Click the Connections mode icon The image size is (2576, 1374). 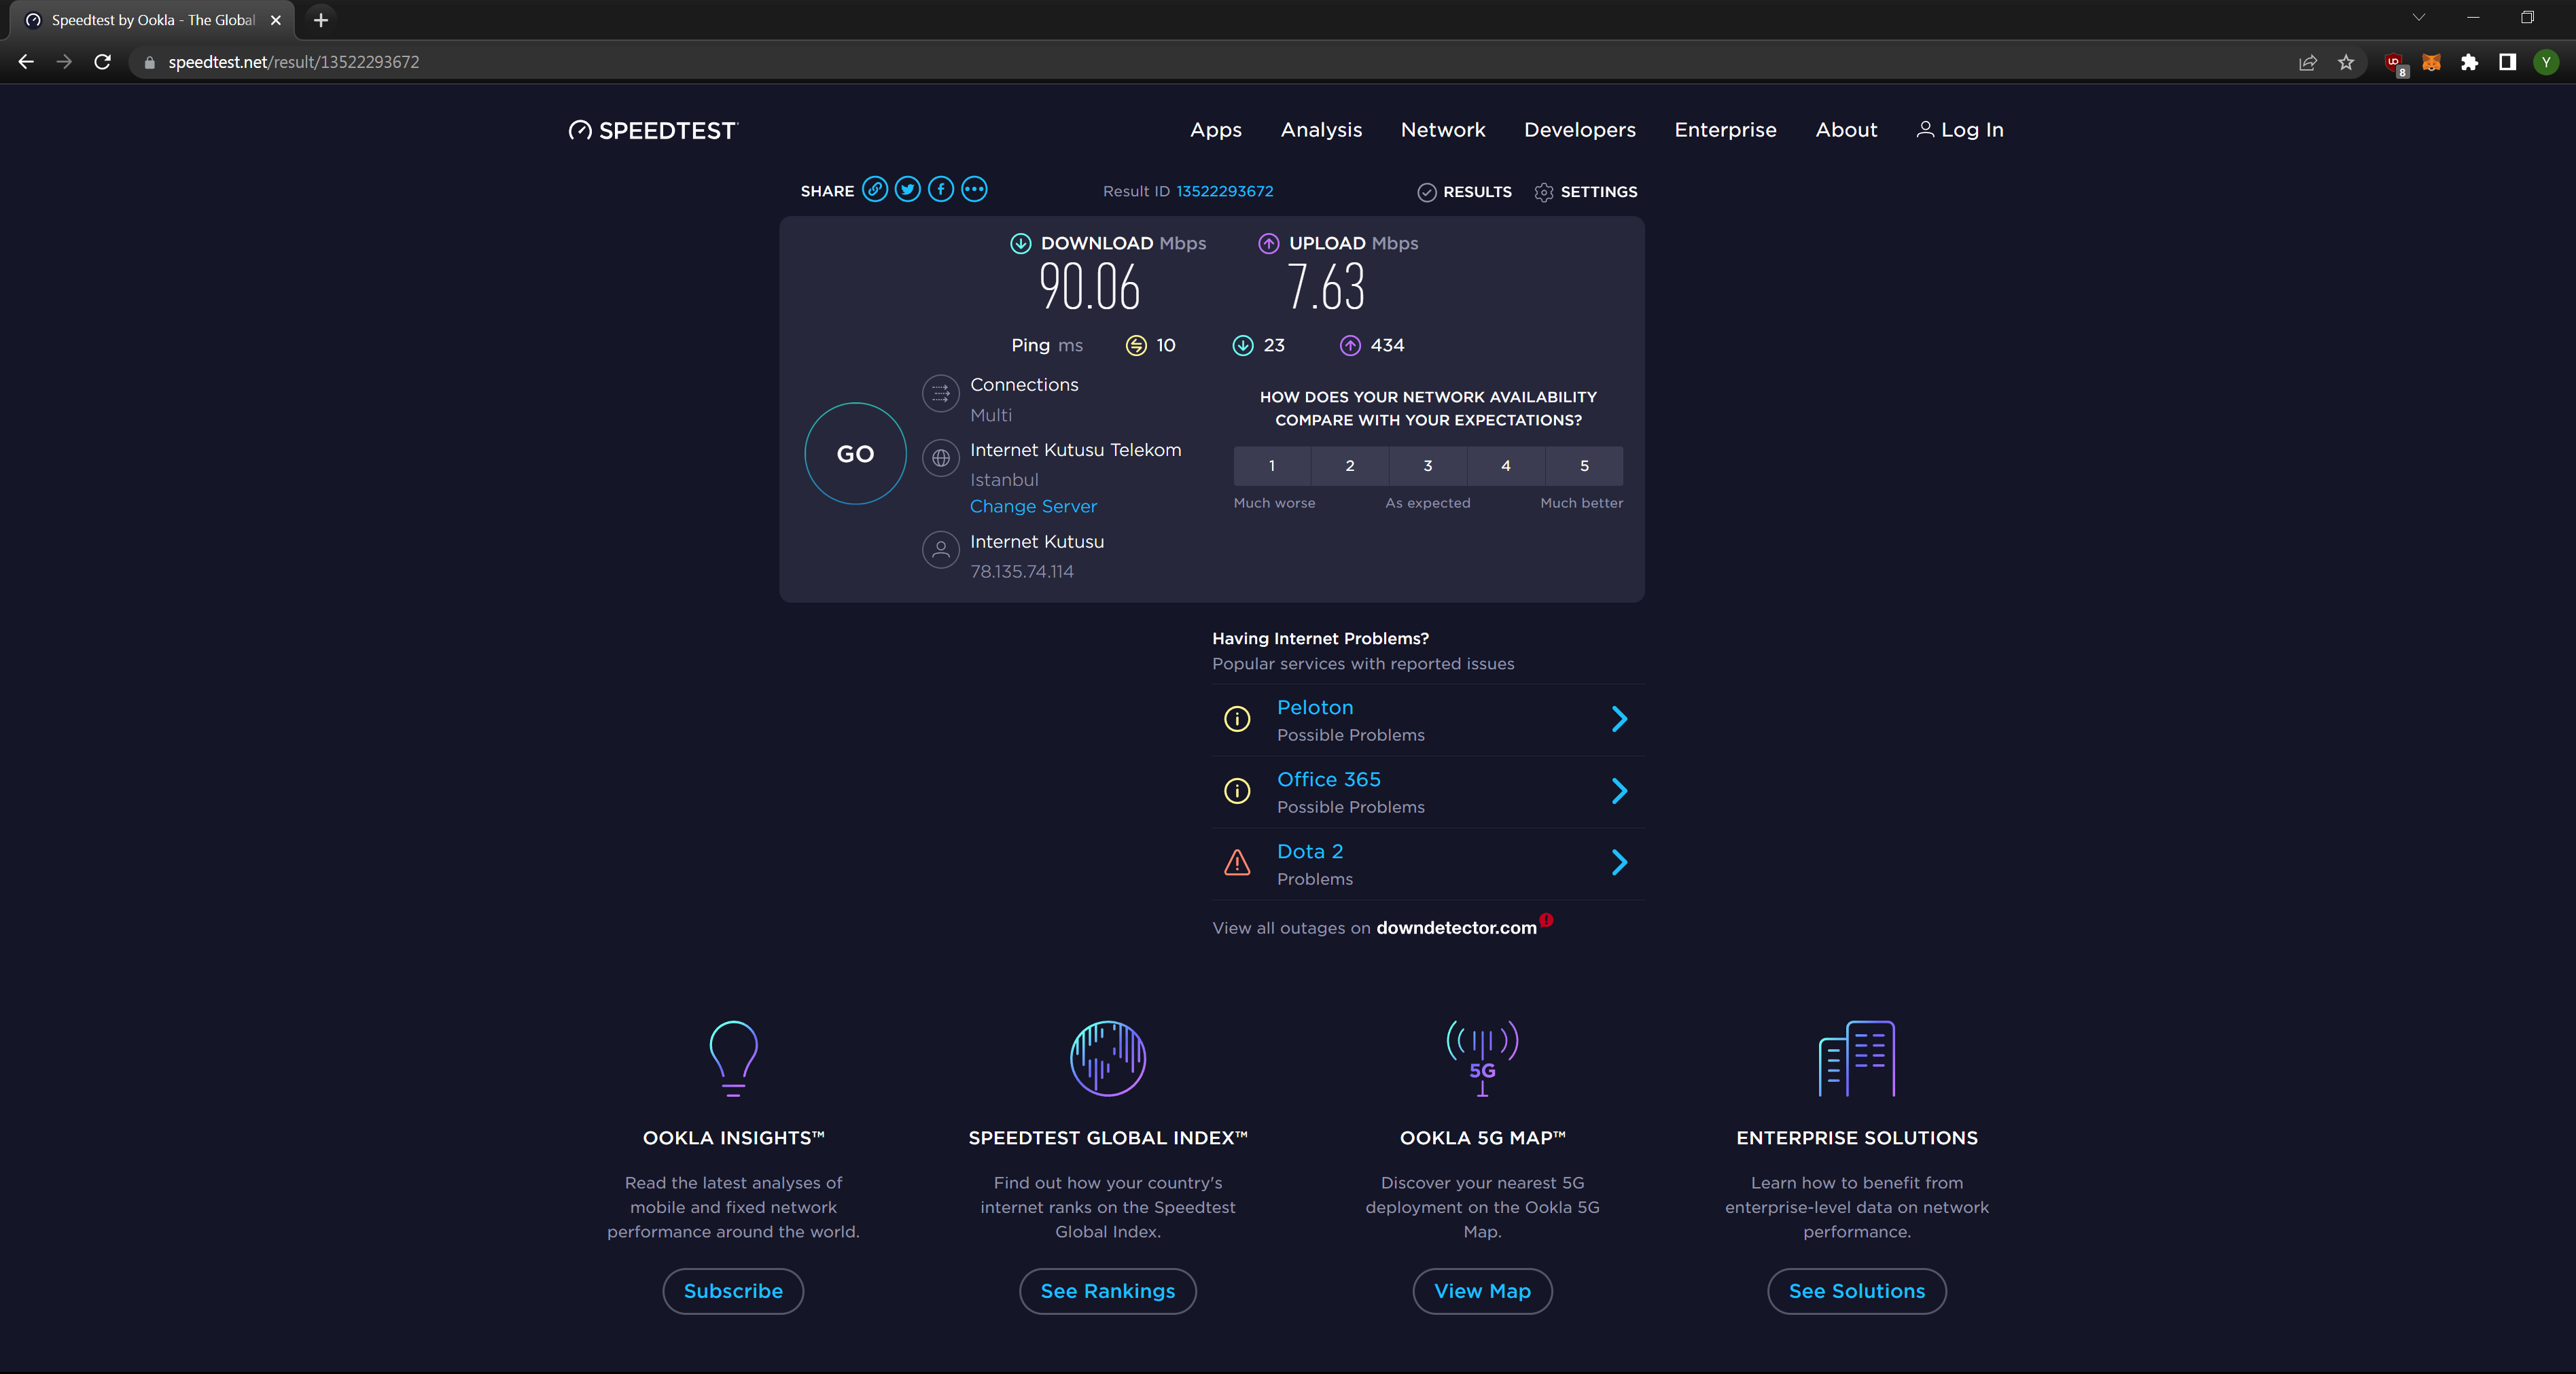(x=941, y=394)
